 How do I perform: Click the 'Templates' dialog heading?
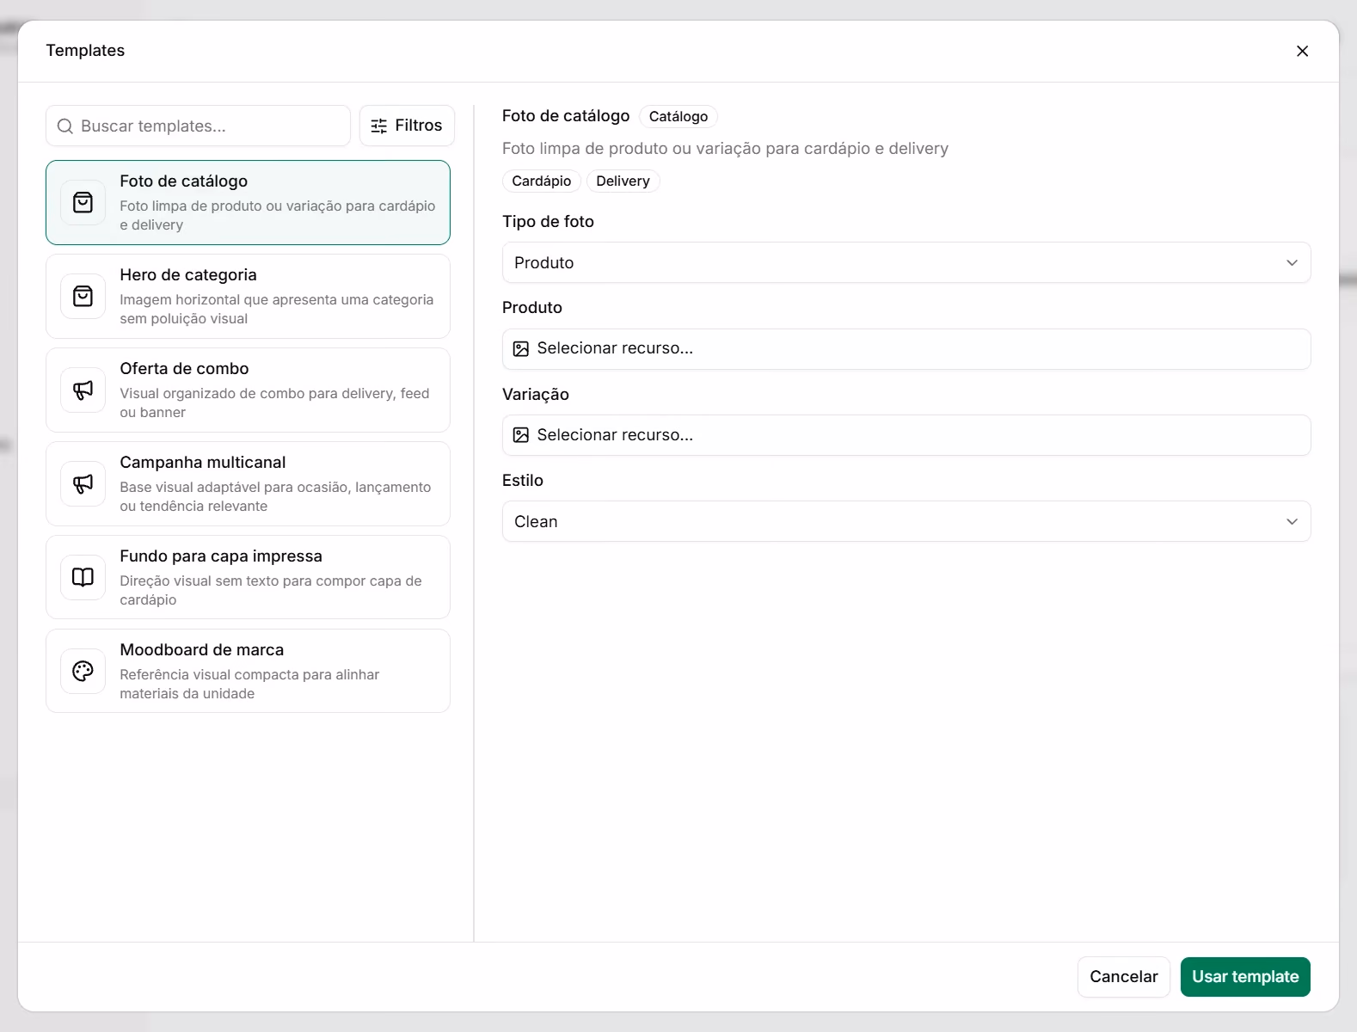(85, 51)
